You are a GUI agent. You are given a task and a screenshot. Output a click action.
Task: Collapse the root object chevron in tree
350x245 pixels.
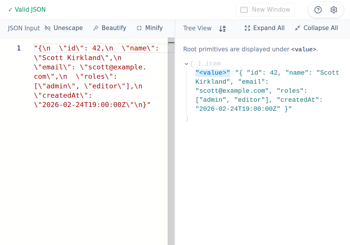click(x=186, y=64)
